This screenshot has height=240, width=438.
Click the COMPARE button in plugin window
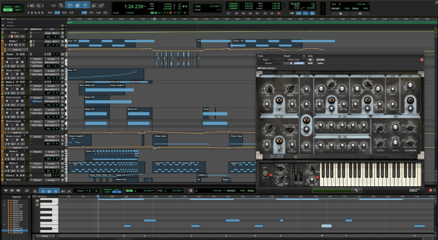pyautogui.click(x=299, y=63)
